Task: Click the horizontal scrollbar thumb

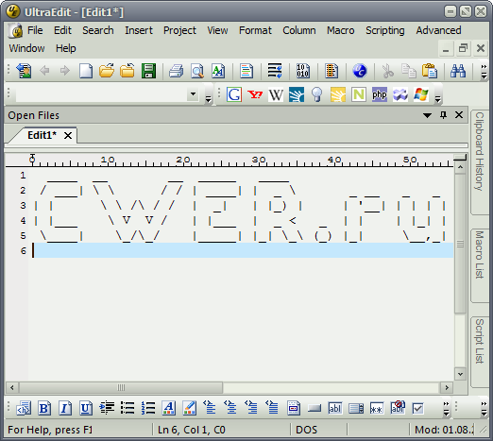Action: coord(121,387)
